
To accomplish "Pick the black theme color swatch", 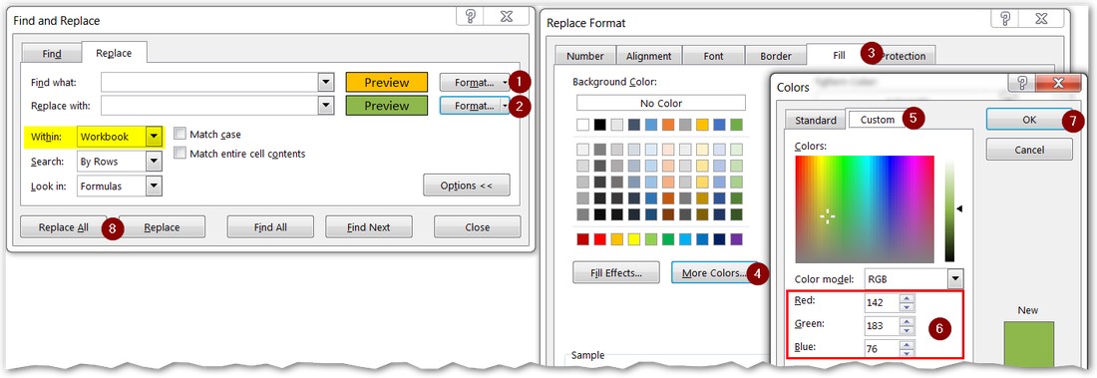I will [x=599, y=125].
